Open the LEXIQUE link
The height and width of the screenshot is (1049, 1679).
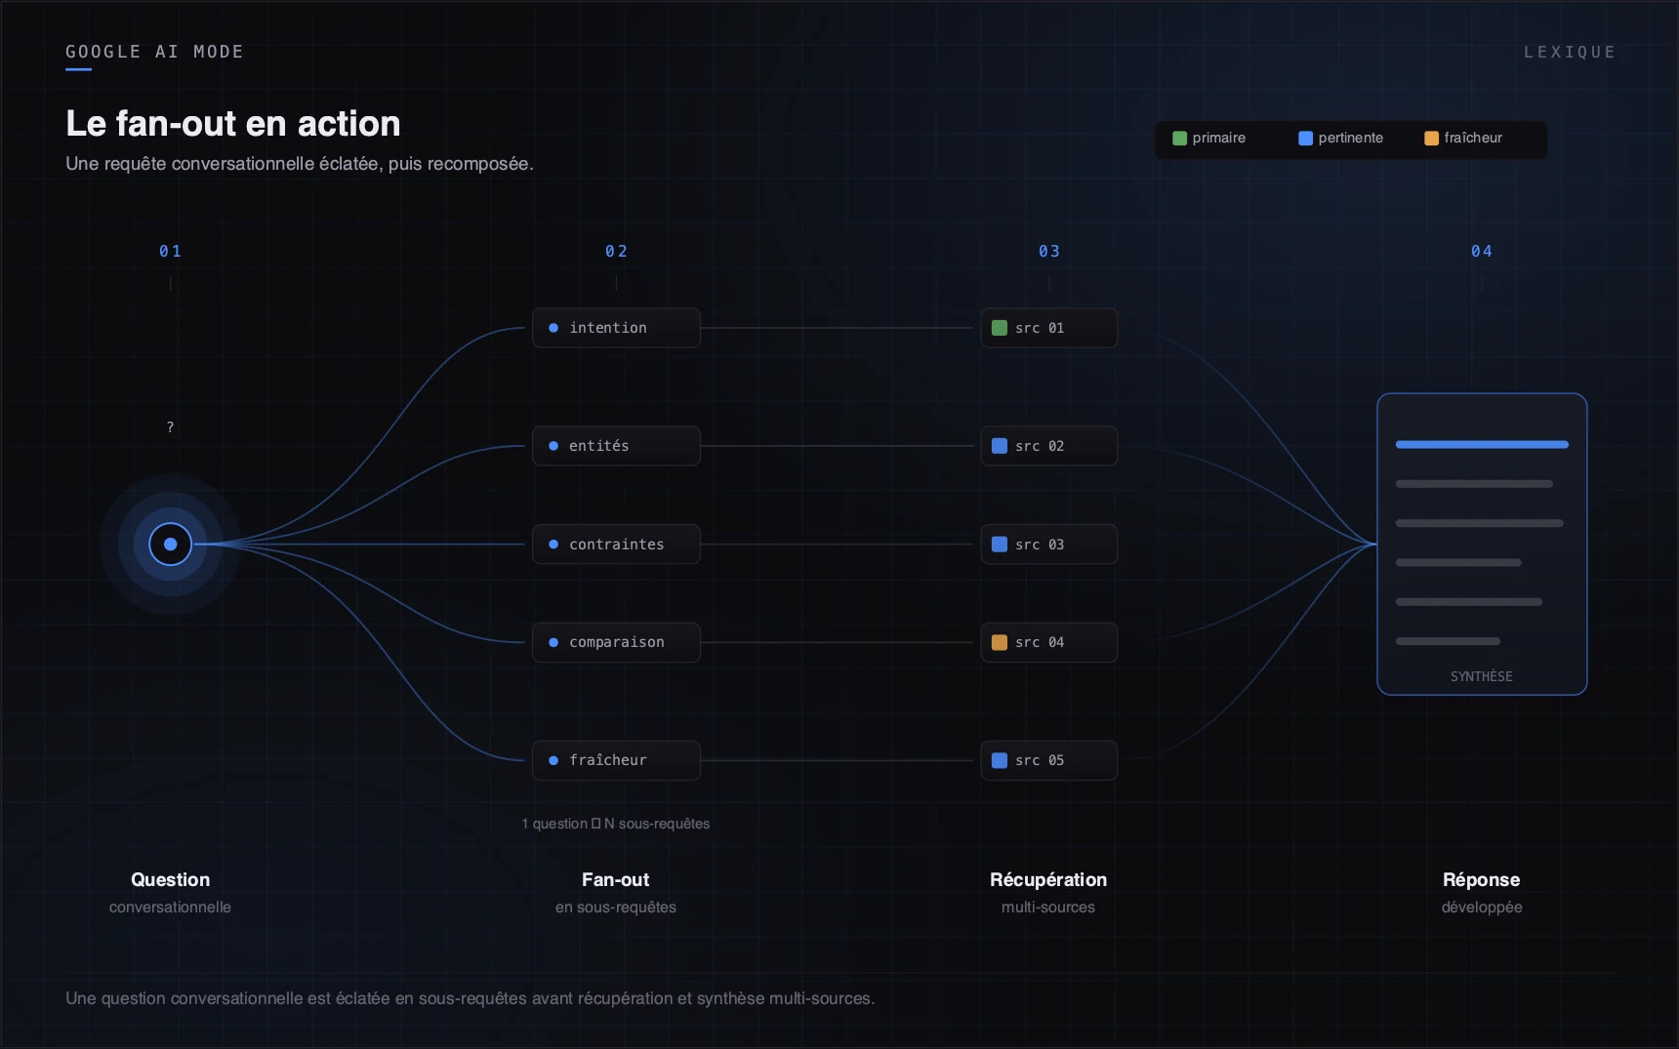1570,52
